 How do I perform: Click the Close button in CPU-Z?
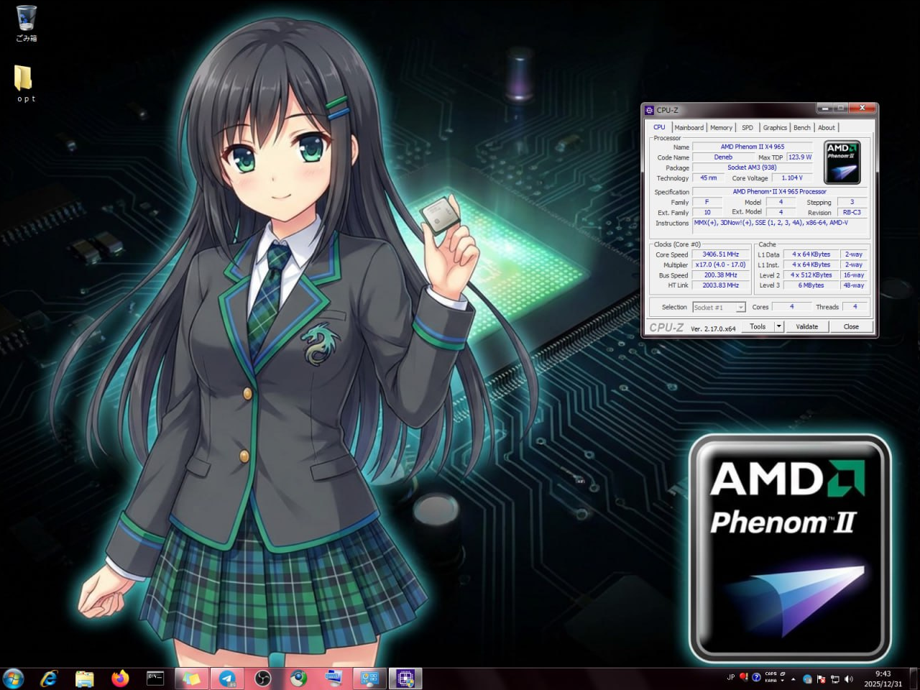click(851, 326)
